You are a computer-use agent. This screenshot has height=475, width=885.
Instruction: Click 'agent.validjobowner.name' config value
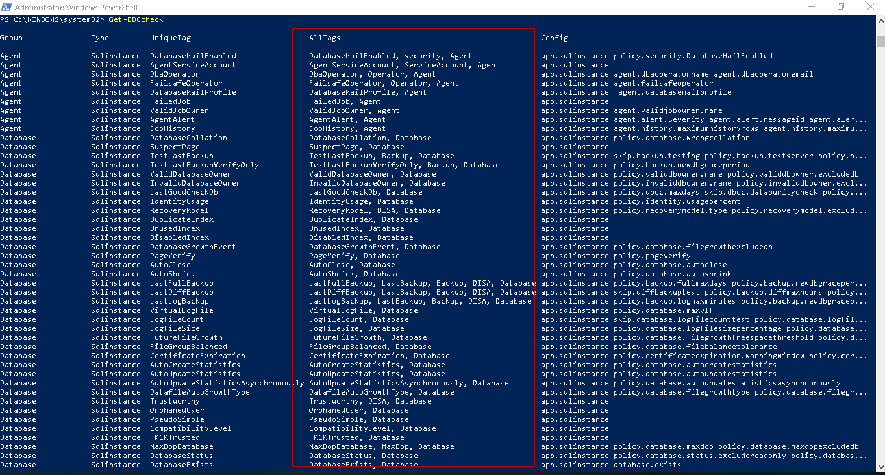point(668,110)
